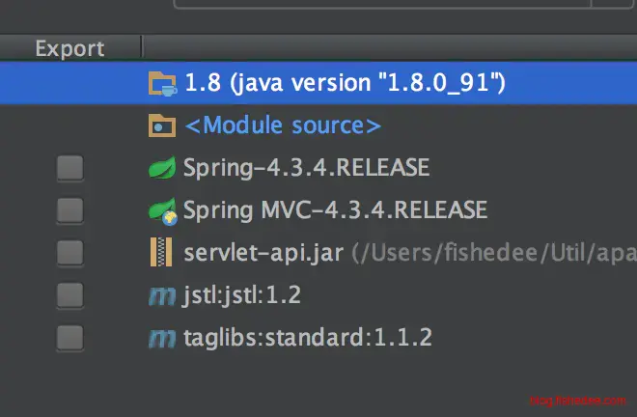Image resolution: width=637 pixels, height=417 pixels.
Task: Tick the export checkbox for jstl:jstl:1.2
Action: tap(69, 294)
